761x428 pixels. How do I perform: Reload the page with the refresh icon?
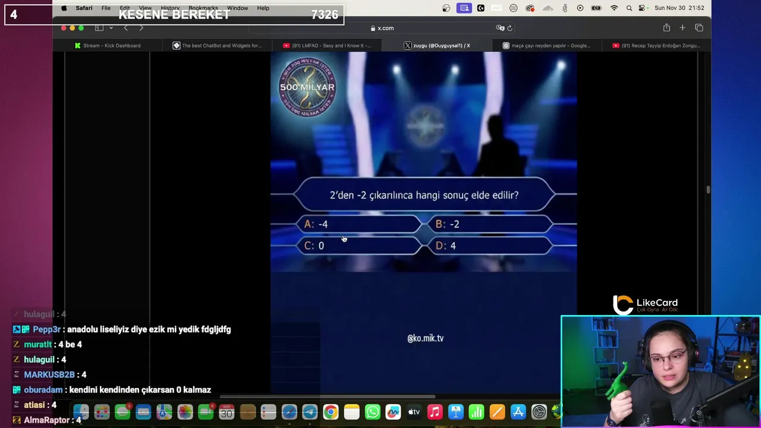tap(510, 28)
